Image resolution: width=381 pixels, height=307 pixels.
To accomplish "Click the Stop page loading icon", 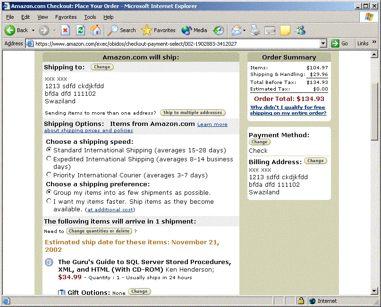I will pos(66,30).
